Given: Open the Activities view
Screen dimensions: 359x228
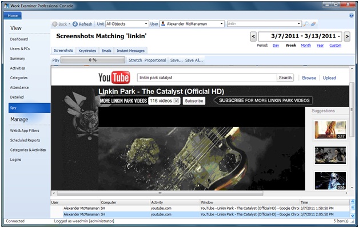Looking at the screenshot, I should [17, 68].
